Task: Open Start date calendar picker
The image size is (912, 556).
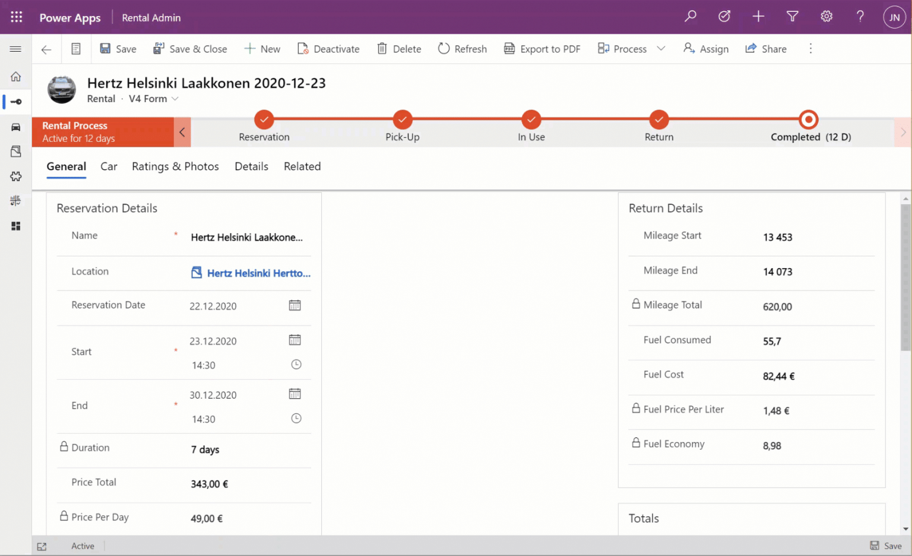Action: click(x=295, y=340)
